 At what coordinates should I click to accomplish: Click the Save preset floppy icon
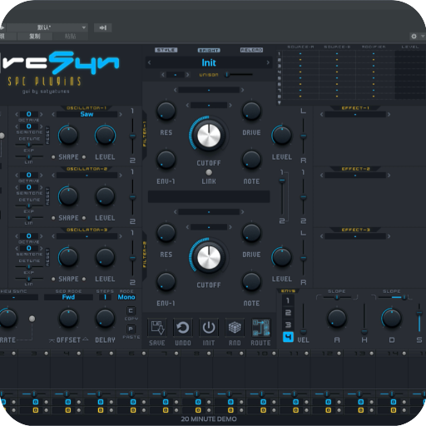[157, 328]
